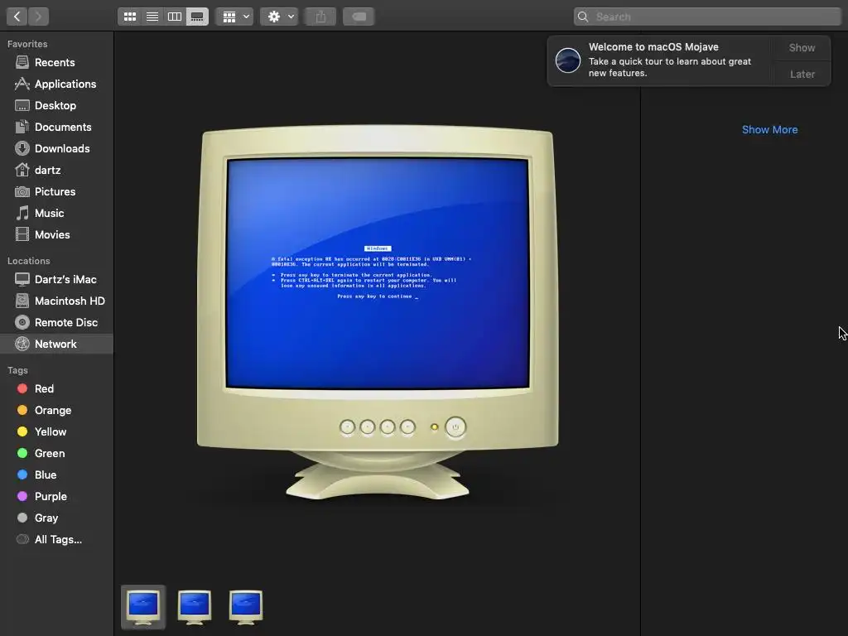Click Show on the Mojave notification
The height and width of the screenshot is (636, 848).
[x=802, y=47]
